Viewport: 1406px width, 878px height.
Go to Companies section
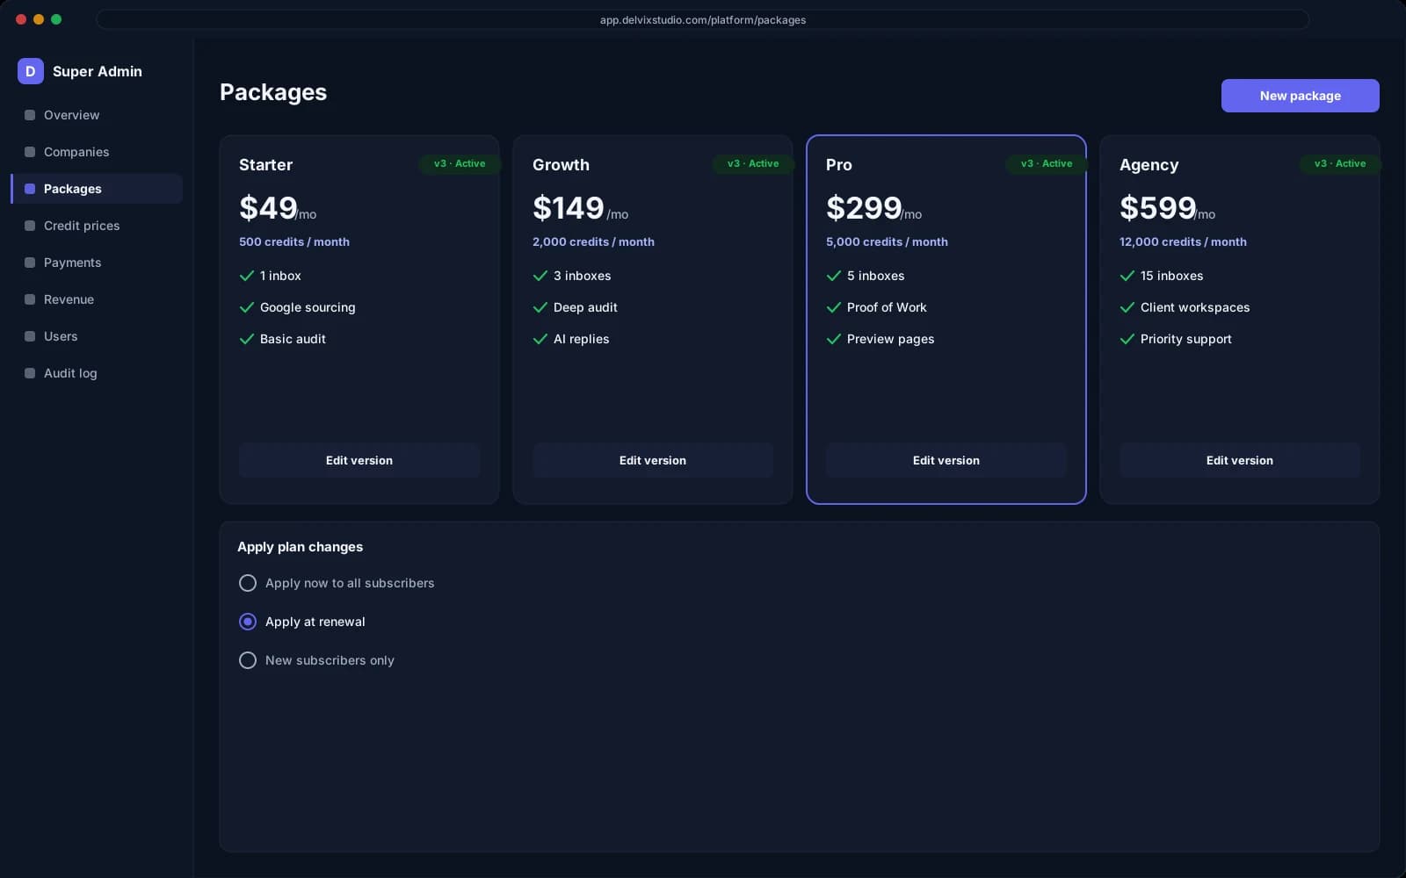pos(97,152)
